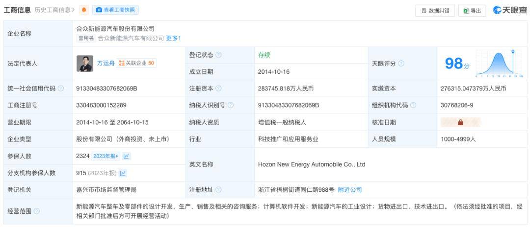Click 存续 registration status value

tap(264, 55)
